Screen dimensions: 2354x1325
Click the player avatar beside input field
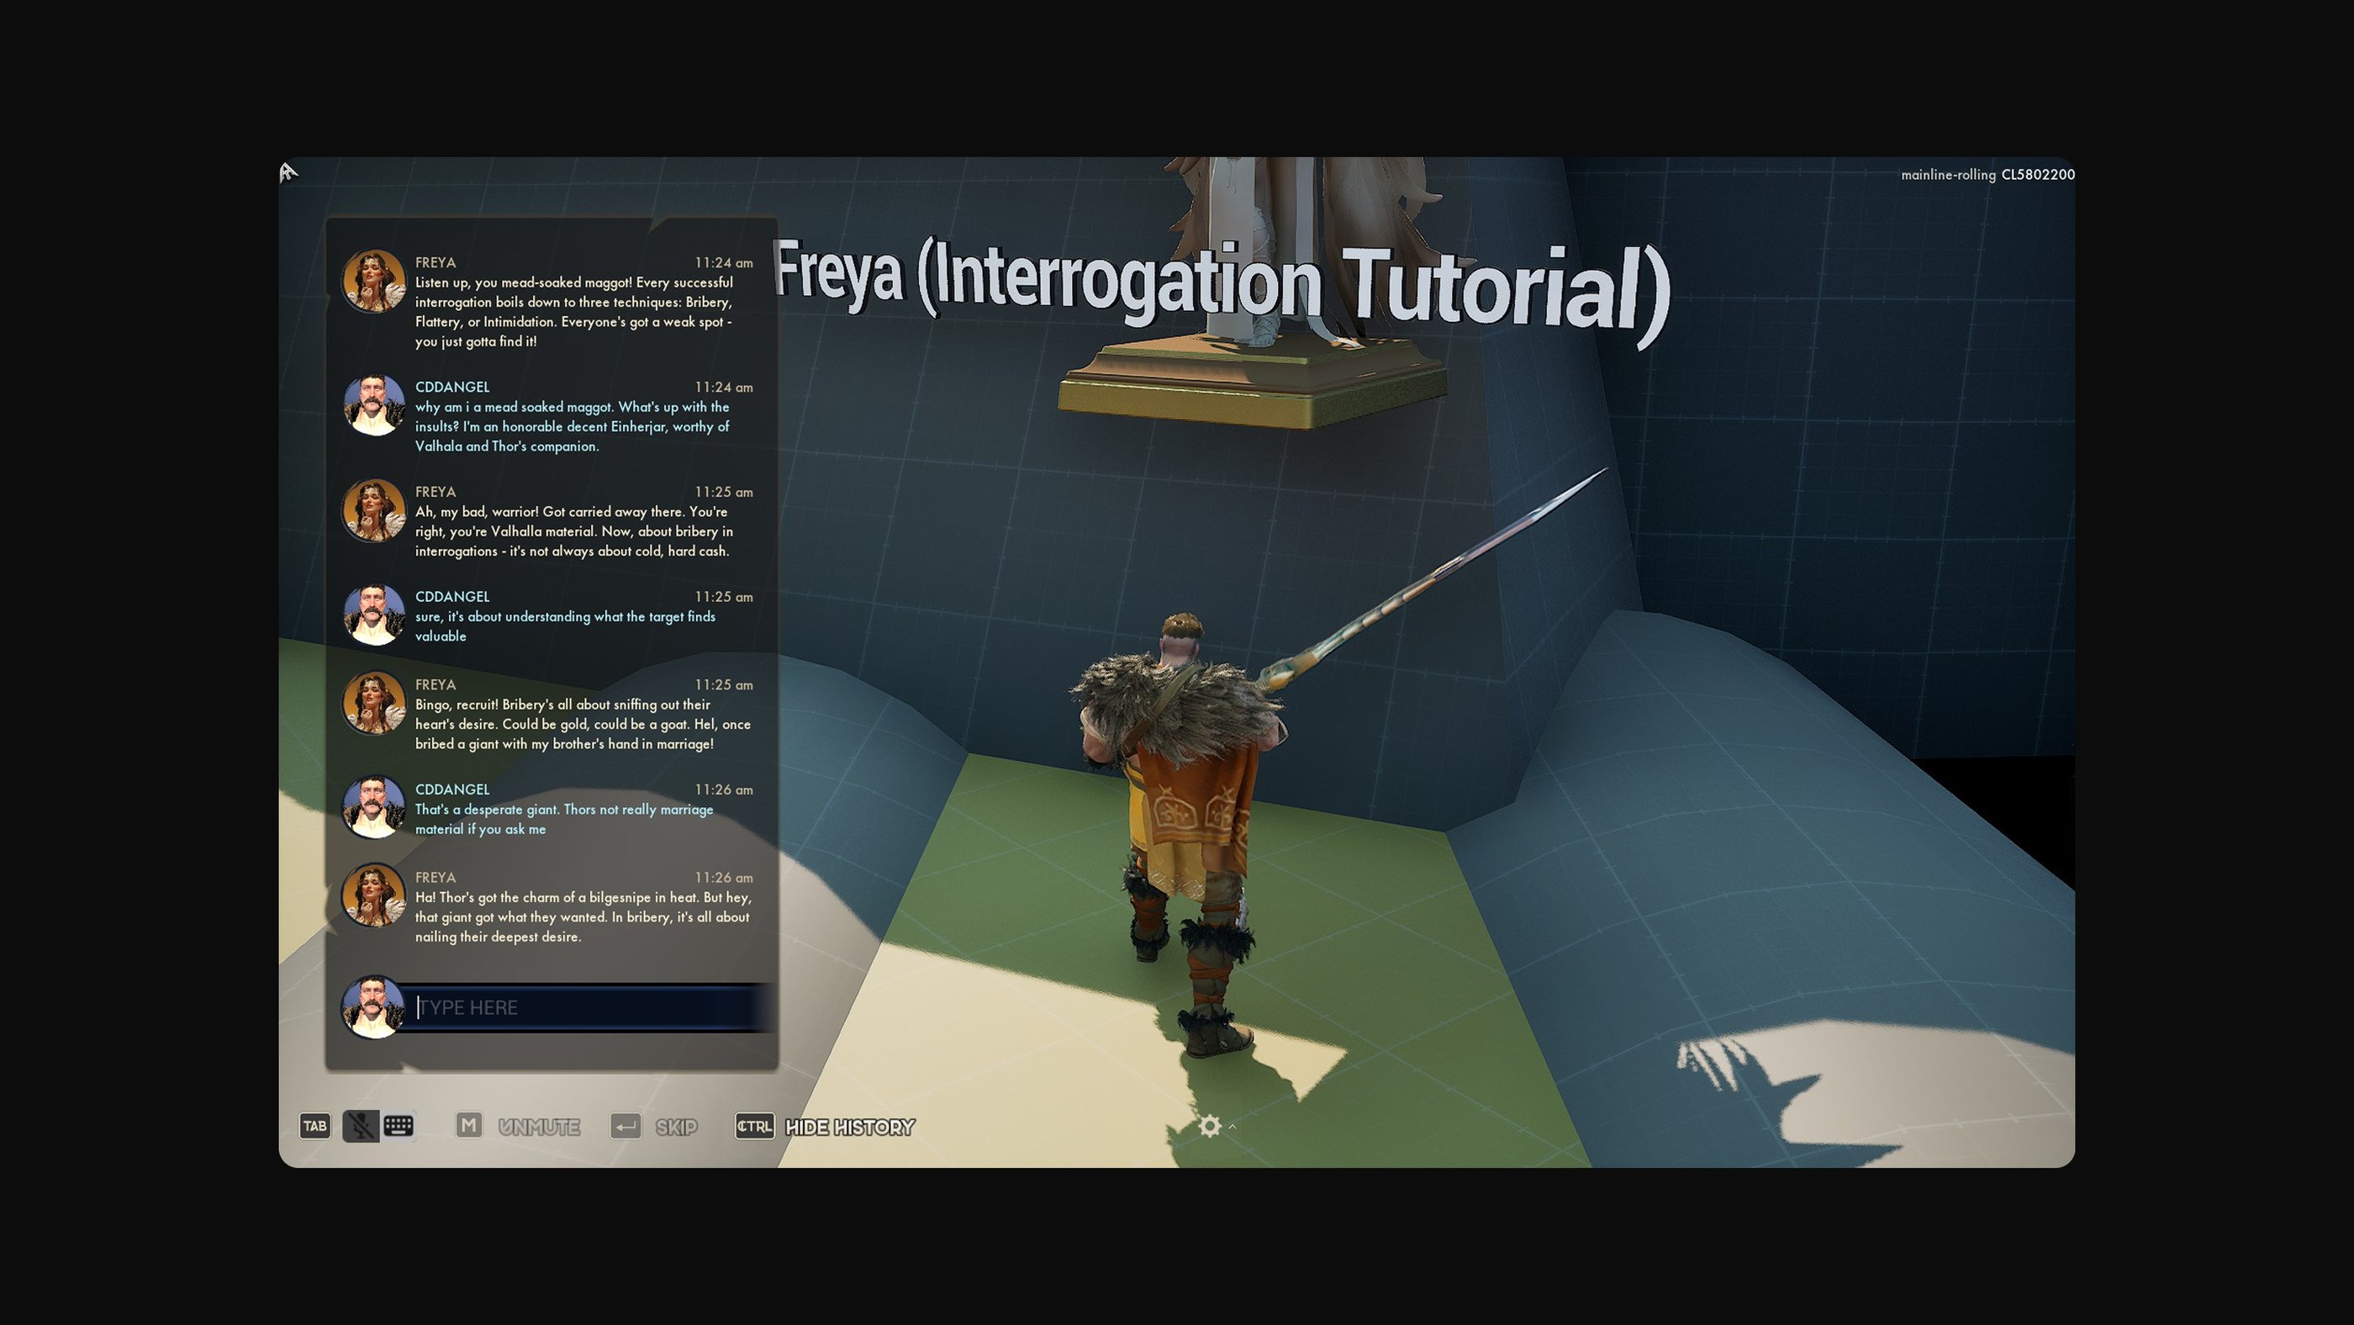[372, 1007]
